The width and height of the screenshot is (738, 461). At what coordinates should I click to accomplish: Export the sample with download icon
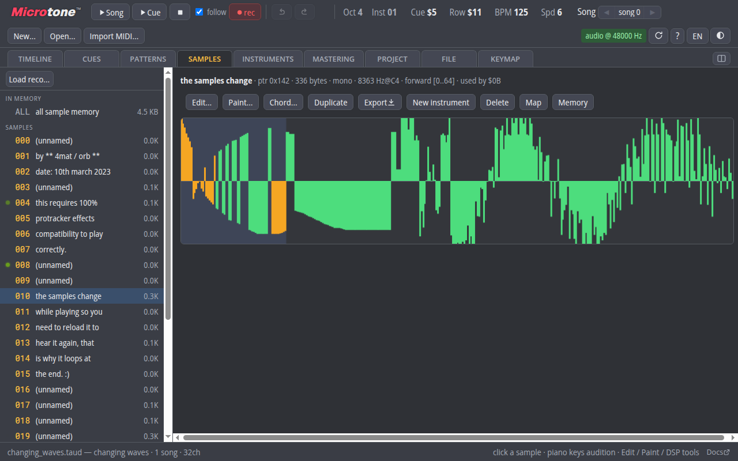[x=380, y=102]
